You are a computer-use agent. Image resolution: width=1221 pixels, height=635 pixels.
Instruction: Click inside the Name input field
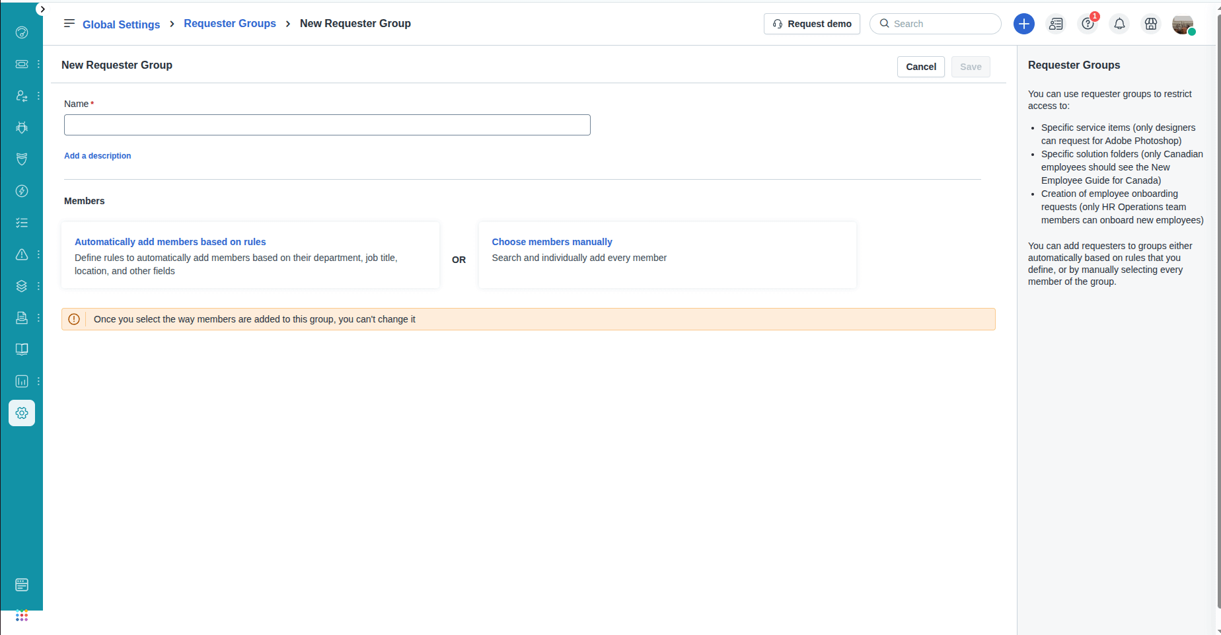[x=326, y=125]
